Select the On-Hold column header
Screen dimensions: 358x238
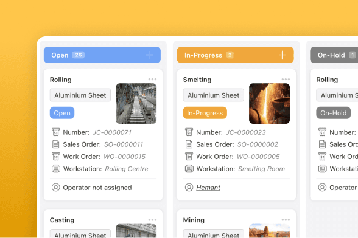[334, 55]
